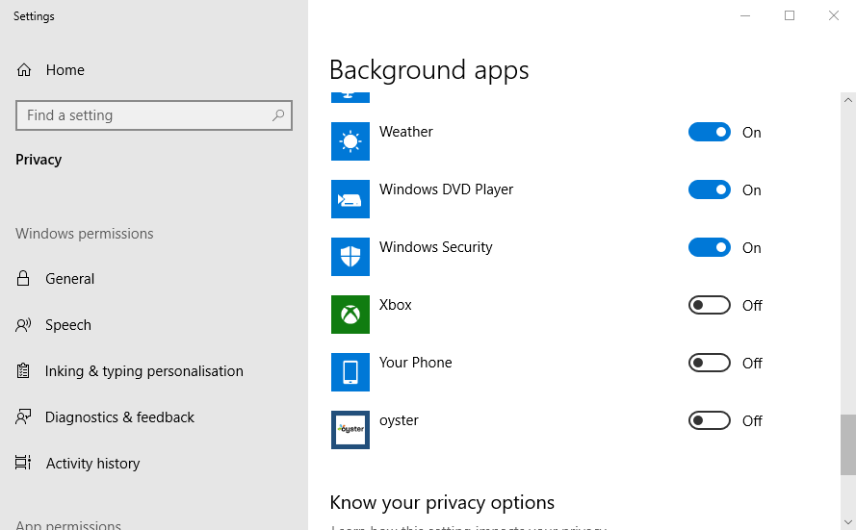Click the magnifier icon in search box
856x530 pixels.
(278, 115)
